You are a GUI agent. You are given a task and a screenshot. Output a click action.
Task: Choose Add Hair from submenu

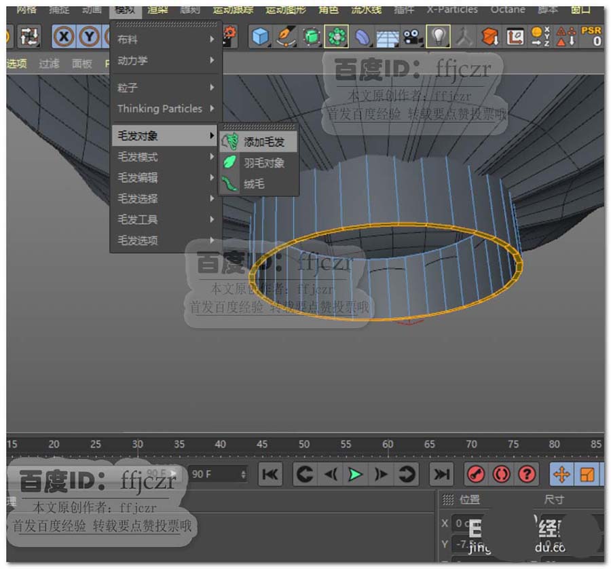[259, 142]
